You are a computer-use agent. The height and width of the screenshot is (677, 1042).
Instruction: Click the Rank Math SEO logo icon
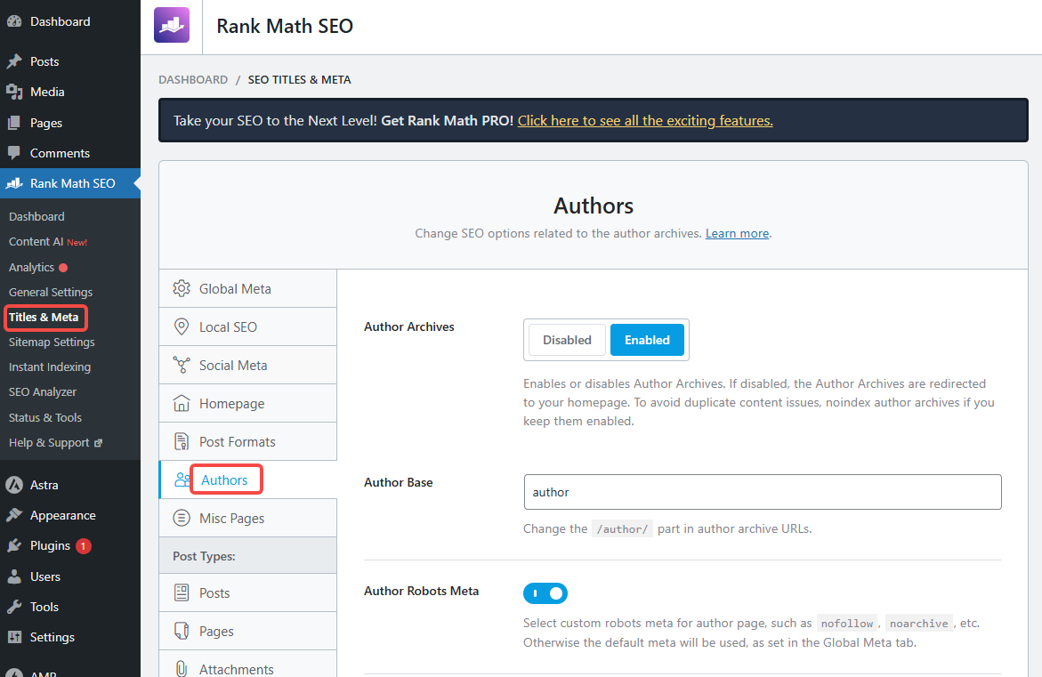click(x=171, y=24)
